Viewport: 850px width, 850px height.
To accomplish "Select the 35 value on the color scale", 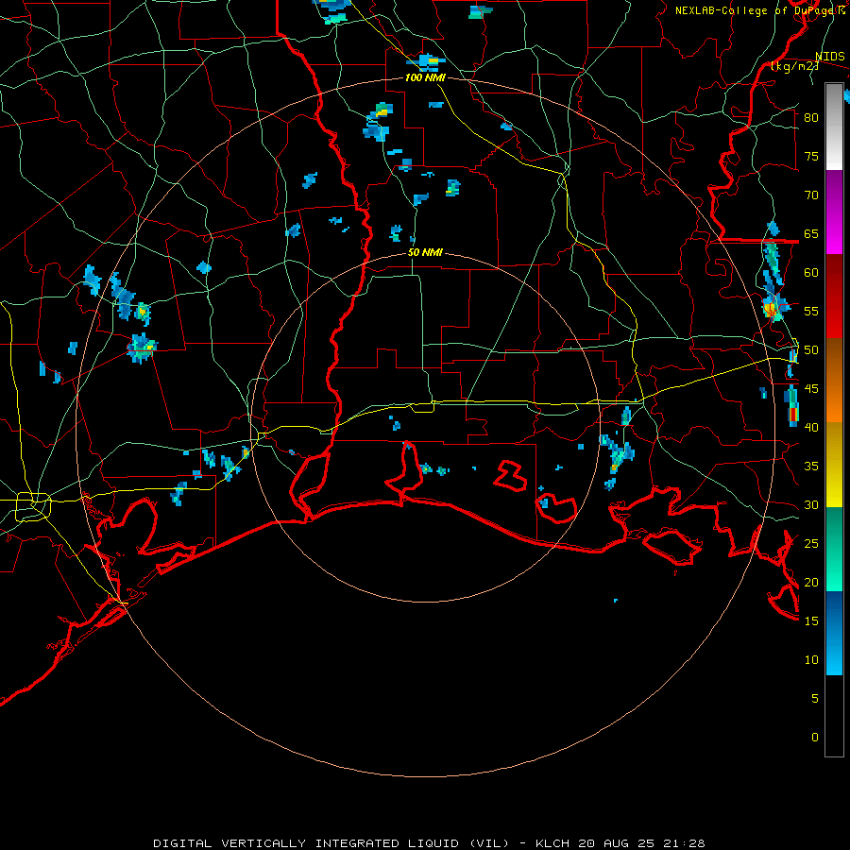I will [811, 467].
